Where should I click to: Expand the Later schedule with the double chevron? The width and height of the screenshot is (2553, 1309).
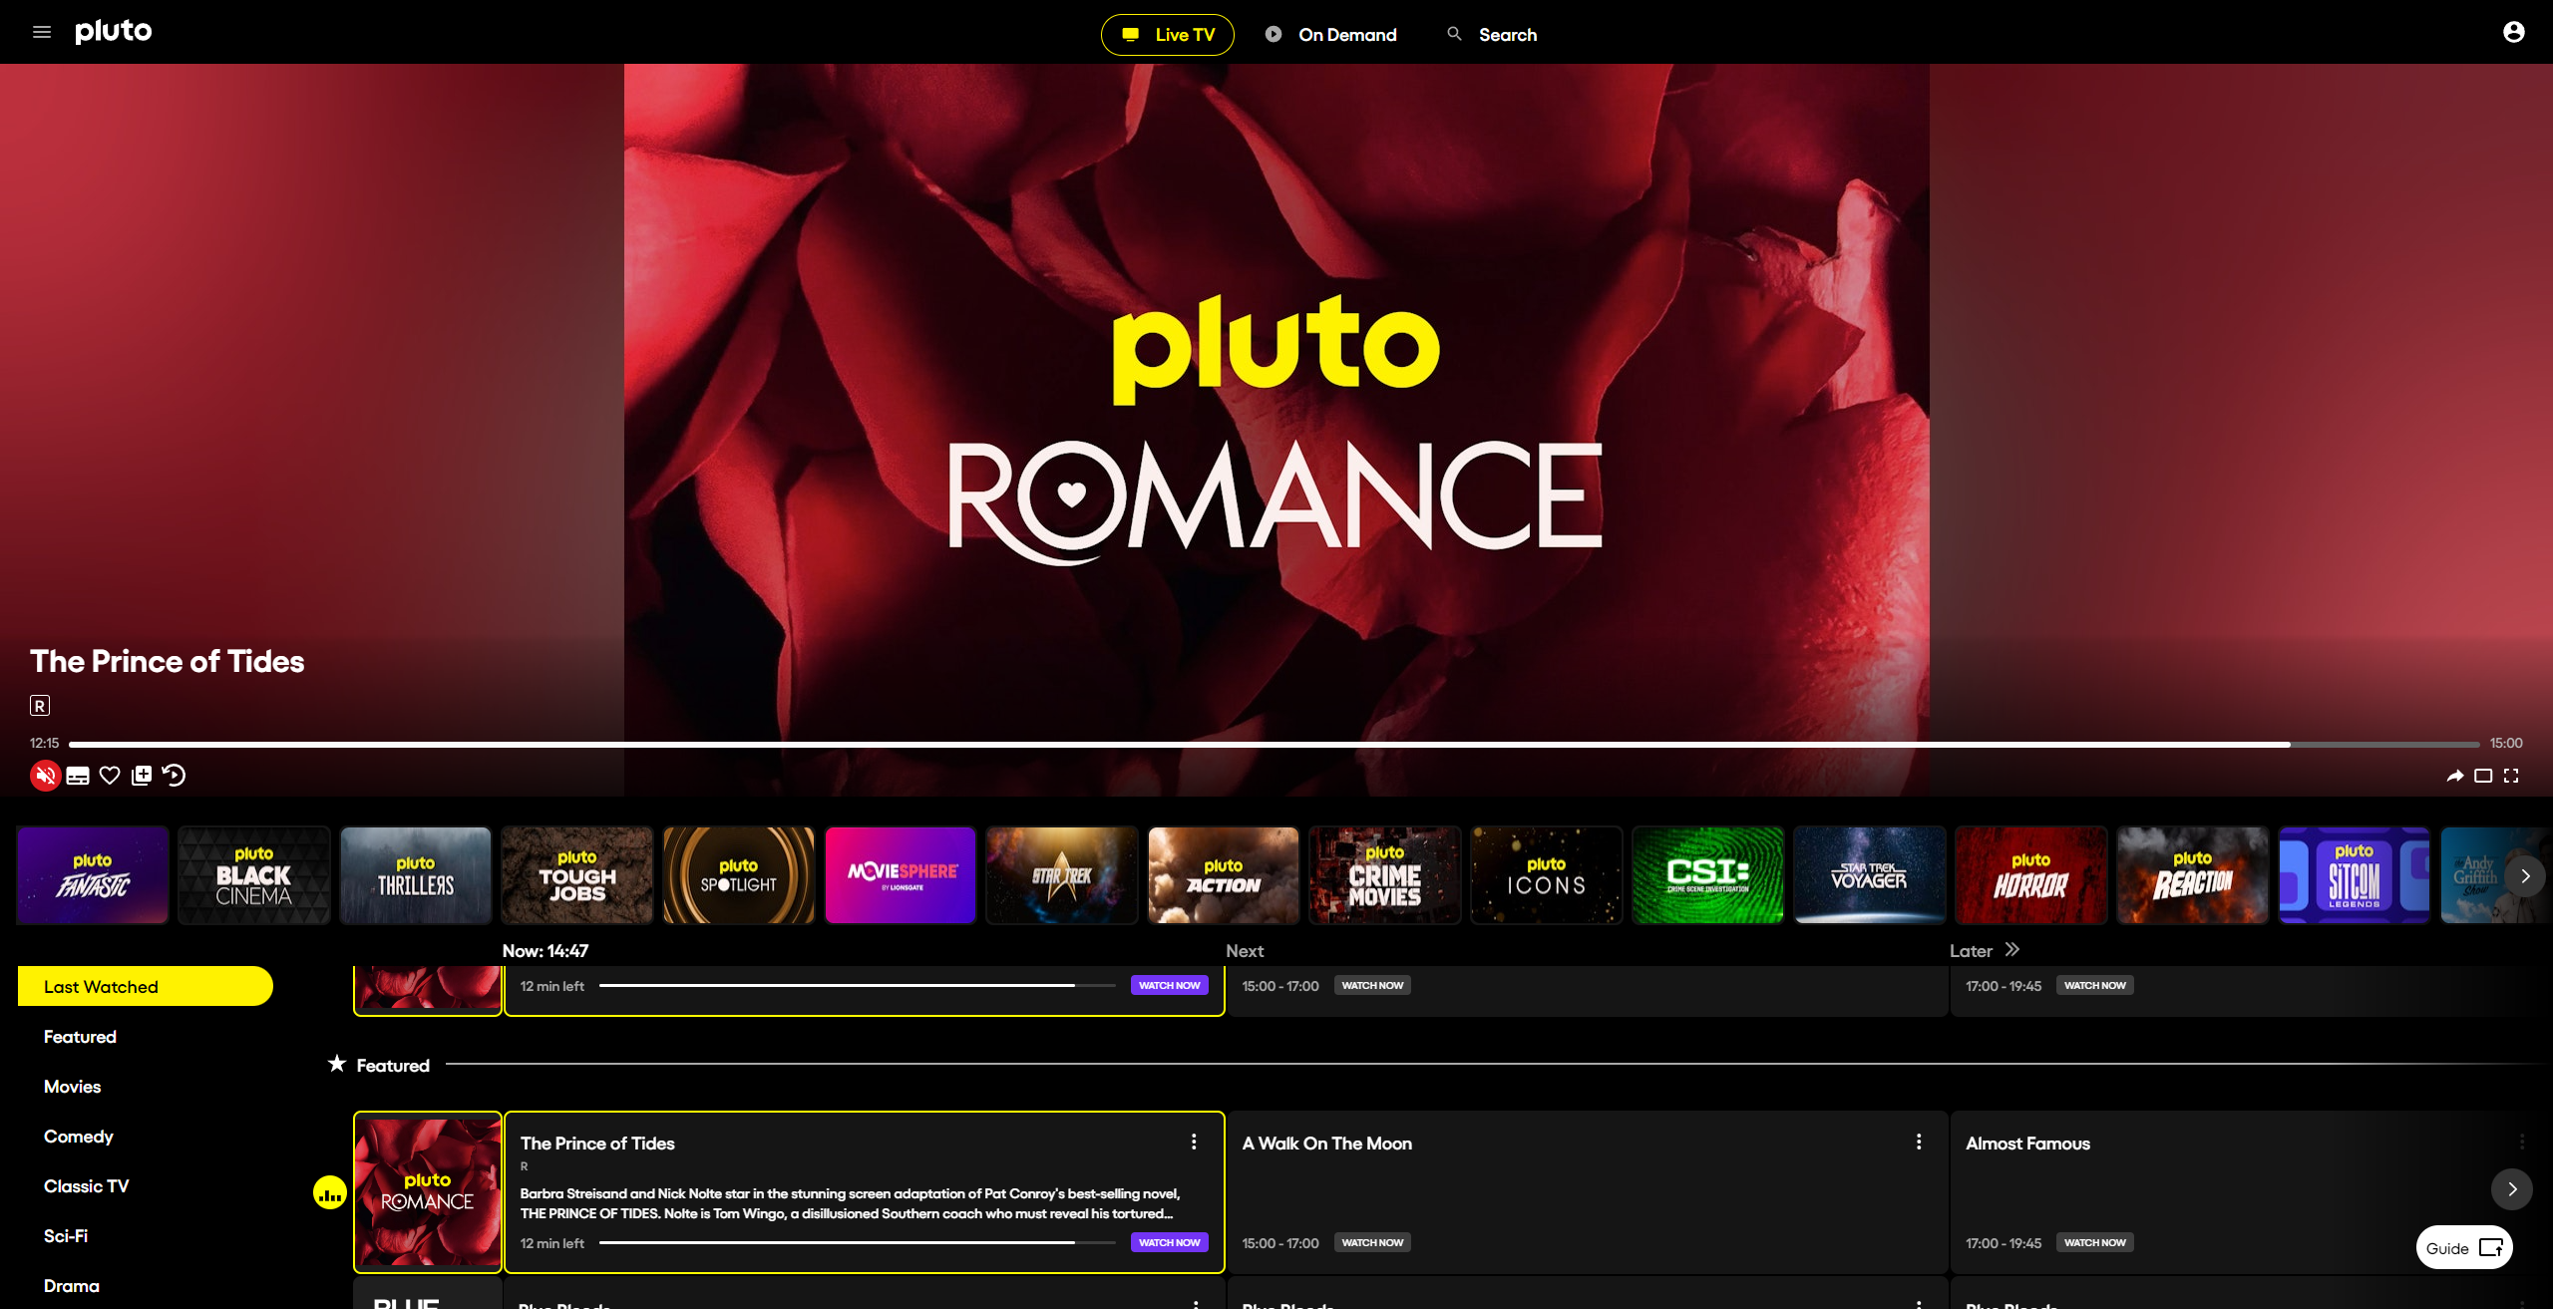(2012, 950)
